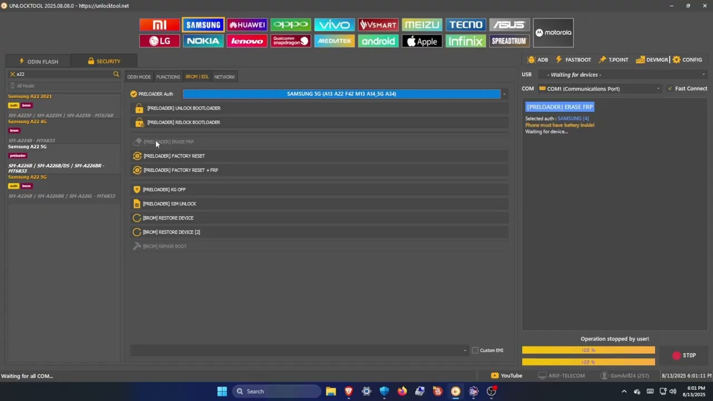Screen dimensions: 713x401
Task: Run BROM Restore Device [2]
Action: coord(320,232)
